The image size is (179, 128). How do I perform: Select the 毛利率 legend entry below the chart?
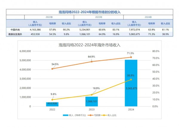tap(94, 115)
